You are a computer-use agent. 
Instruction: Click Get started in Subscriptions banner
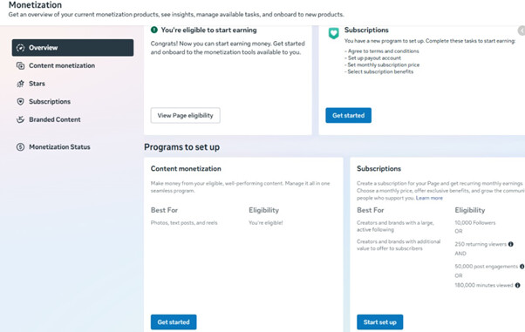349,116
